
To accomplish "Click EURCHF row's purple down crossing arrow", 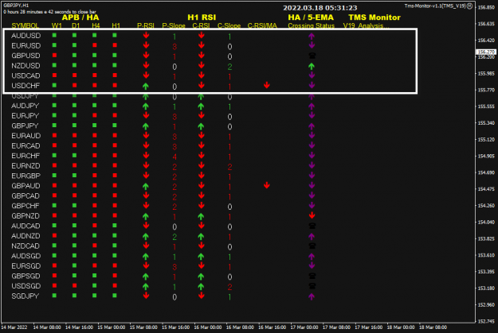I will tap(312, 156).
